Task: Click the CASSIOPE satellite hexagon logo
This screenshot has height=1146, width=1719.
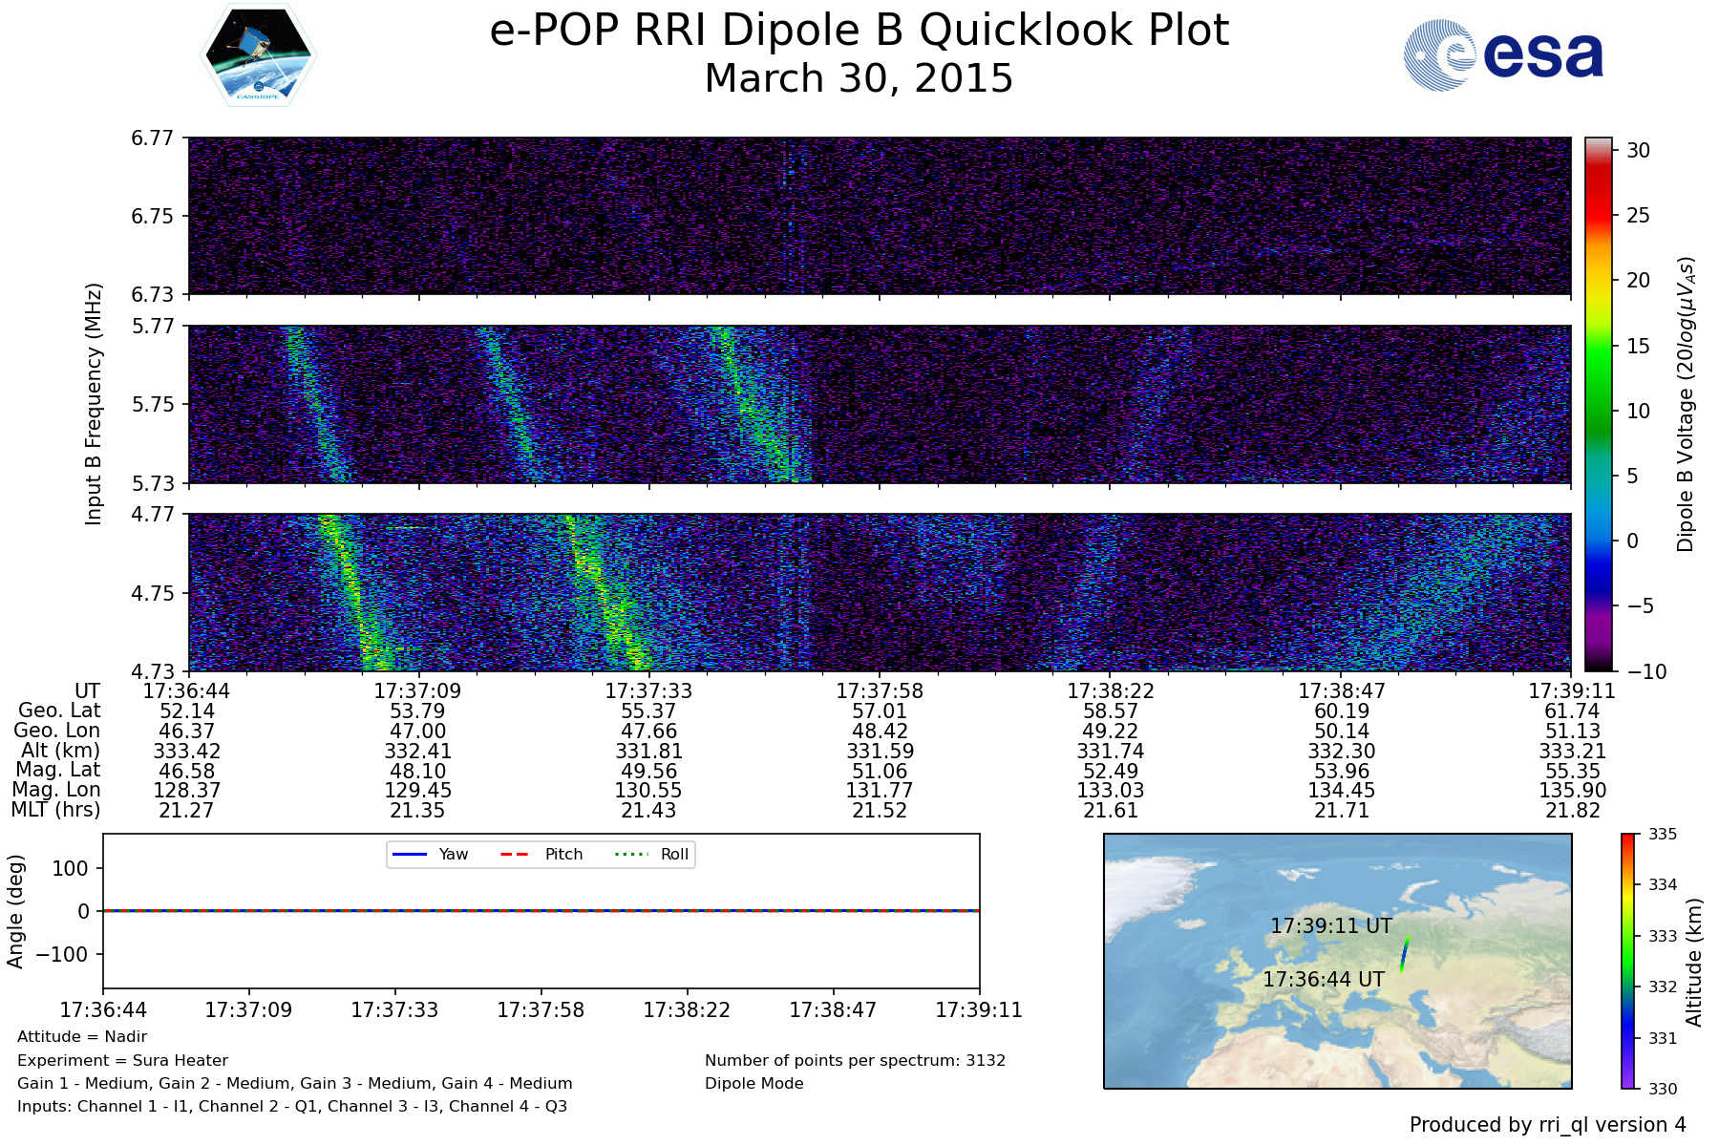Action: click(259, 54)
